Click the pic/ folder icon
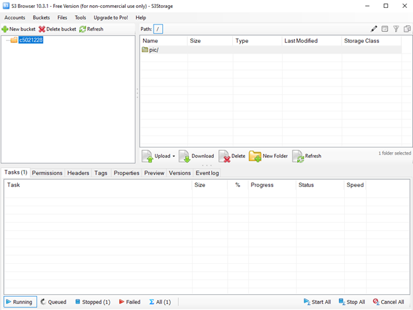 click(x=145, y=50)
